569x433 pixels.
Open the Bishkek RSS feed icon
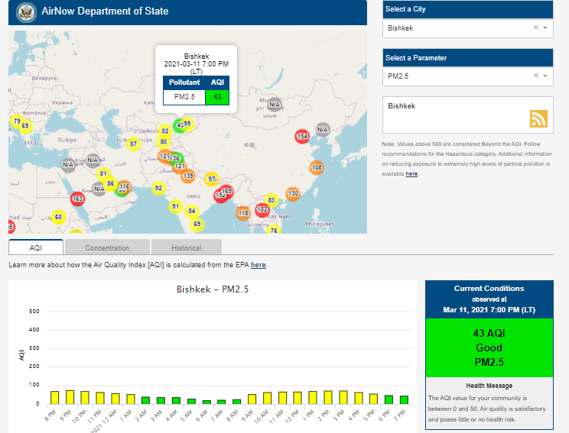(x=538, y=118)
